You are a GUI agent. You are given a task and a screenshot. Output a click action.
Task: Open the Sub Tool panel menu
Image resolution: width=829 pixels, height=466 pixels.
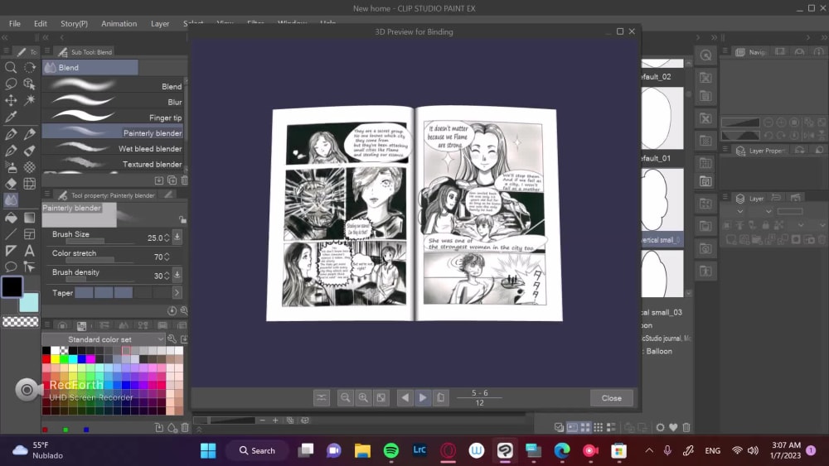point(47,51)
